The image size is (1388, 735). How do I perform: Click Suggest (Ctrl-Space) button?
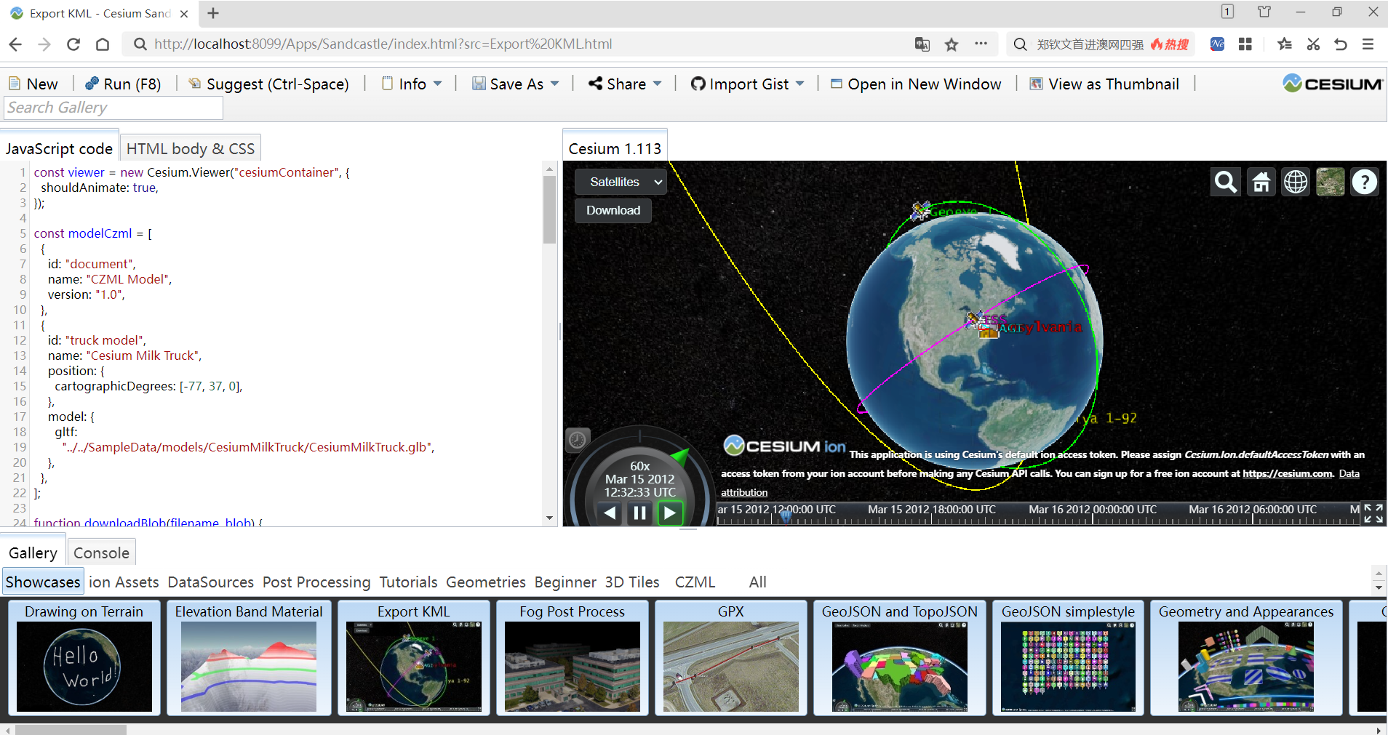click(268, 84)
